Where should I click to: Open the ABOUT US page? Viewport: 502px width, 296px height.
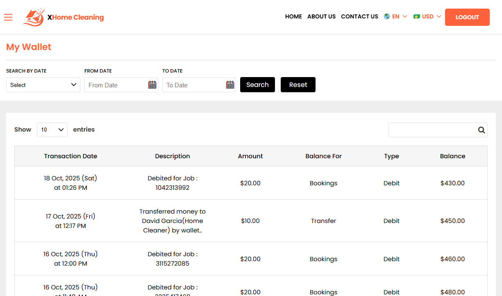click(x=321, y=16)
